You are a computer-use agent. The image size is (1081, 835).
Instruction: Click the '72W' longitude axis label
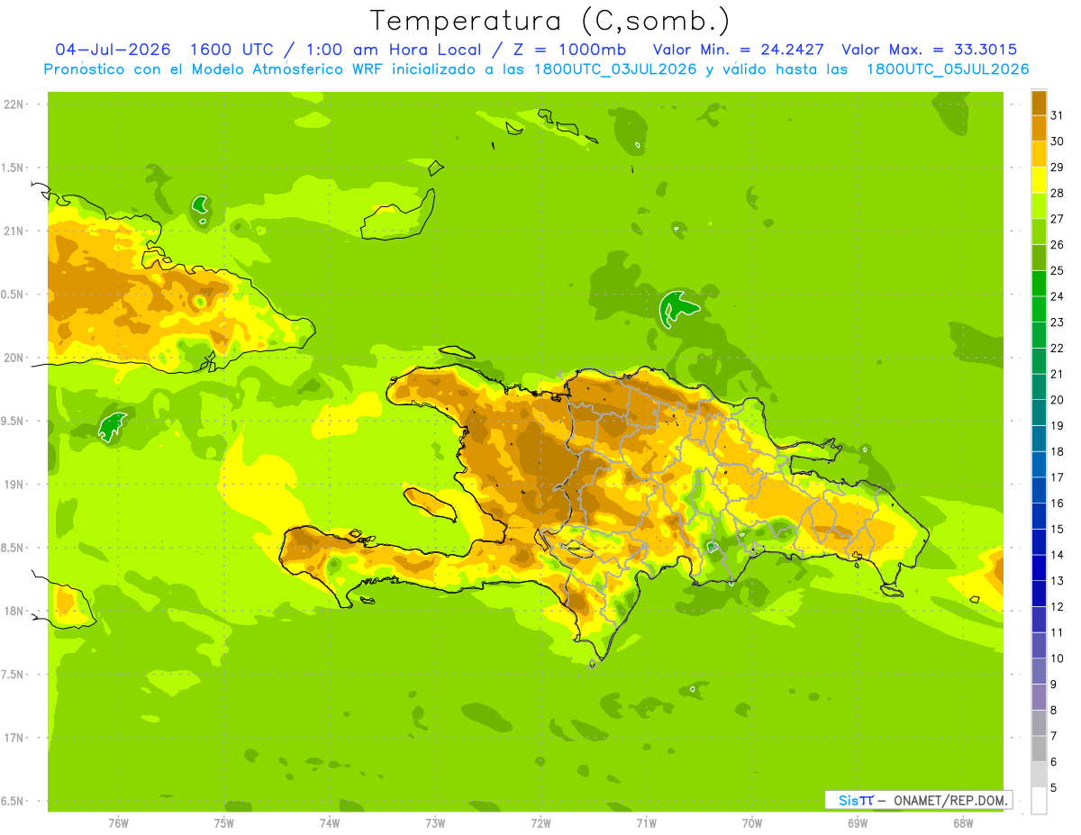540,823
